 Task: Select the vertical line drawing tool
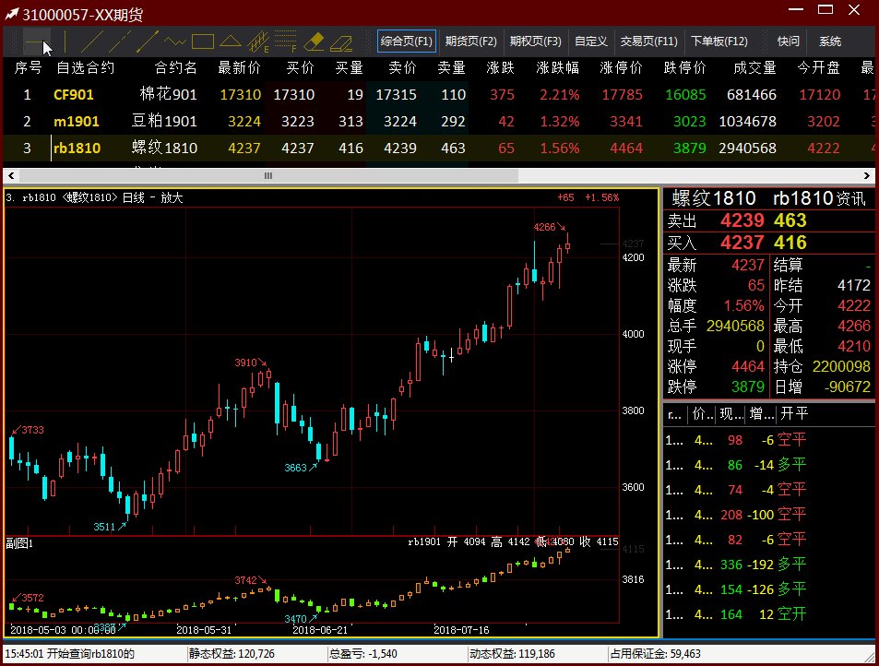coord(66,42)
